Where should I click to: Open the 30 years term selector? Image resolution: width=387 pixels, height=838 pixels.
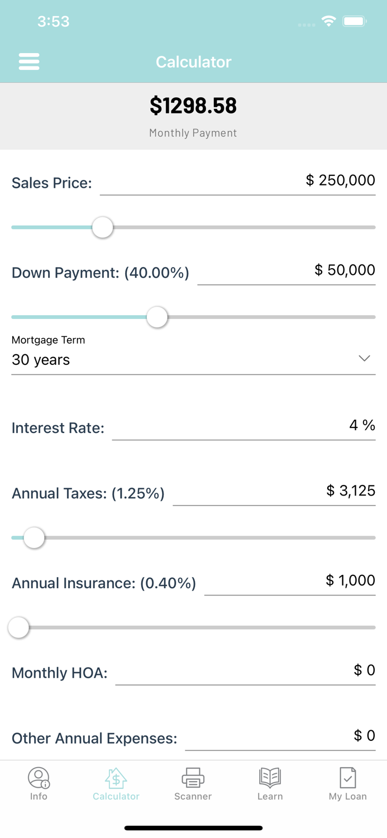40,360
